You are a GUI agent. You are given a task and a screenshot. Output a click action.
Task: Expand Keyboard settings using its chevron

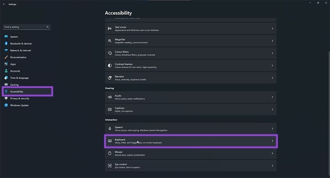coord(272,141)
